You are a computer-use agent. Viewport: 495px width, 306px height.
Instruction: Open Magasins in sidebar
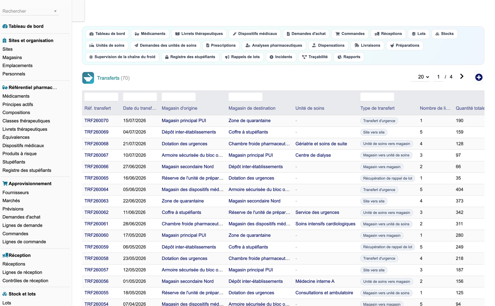click(x=12, y=57)
